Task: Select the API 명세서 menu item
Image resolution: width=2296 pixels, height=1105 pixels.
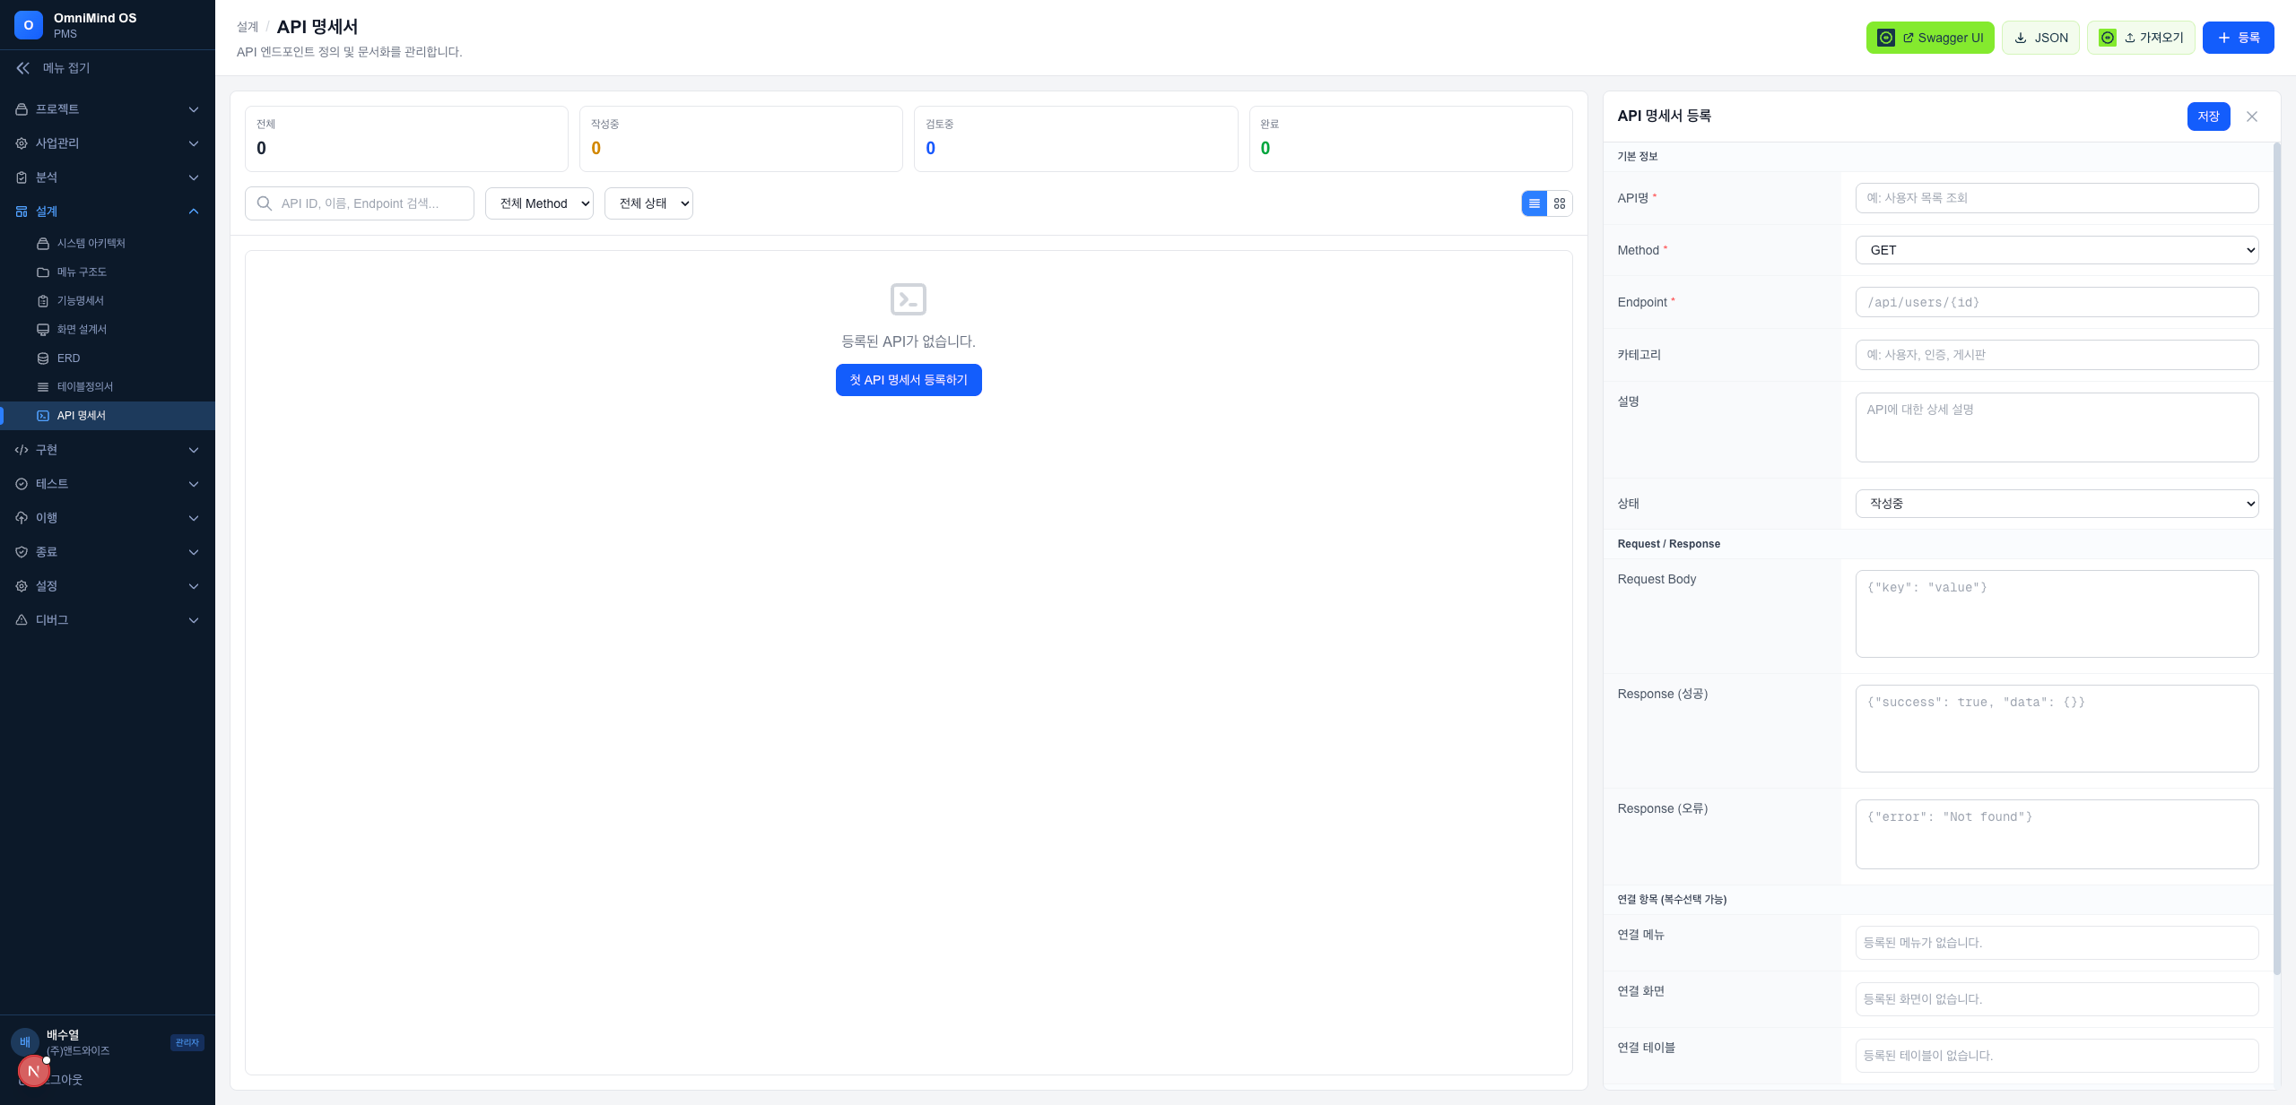Action: (x=81, y=416)
